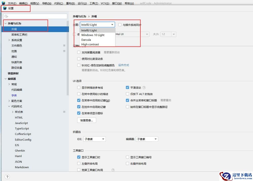Open the 视图(V) menu
Image resolution: width=253 pixels, height=181 pixels.
pos(35,3)
